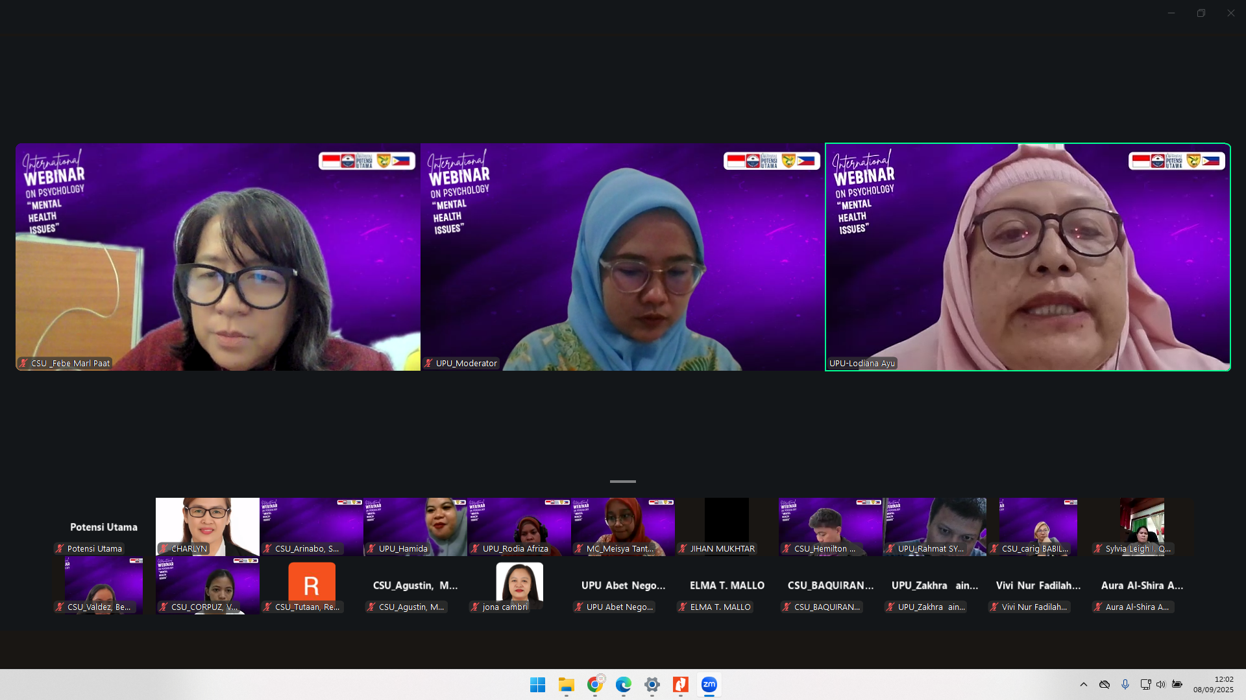
Task: Click the CSU_Tutaan R avatar tile
Action: click(311, 585)
